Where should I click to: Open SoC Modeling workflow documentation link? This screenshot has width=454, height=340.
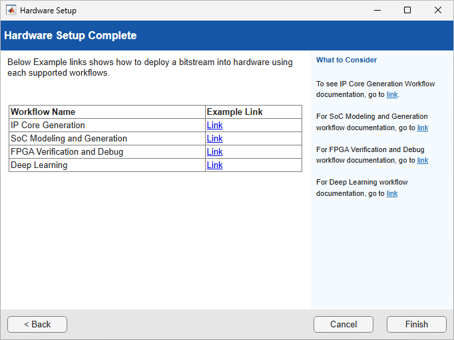point(423,127)
